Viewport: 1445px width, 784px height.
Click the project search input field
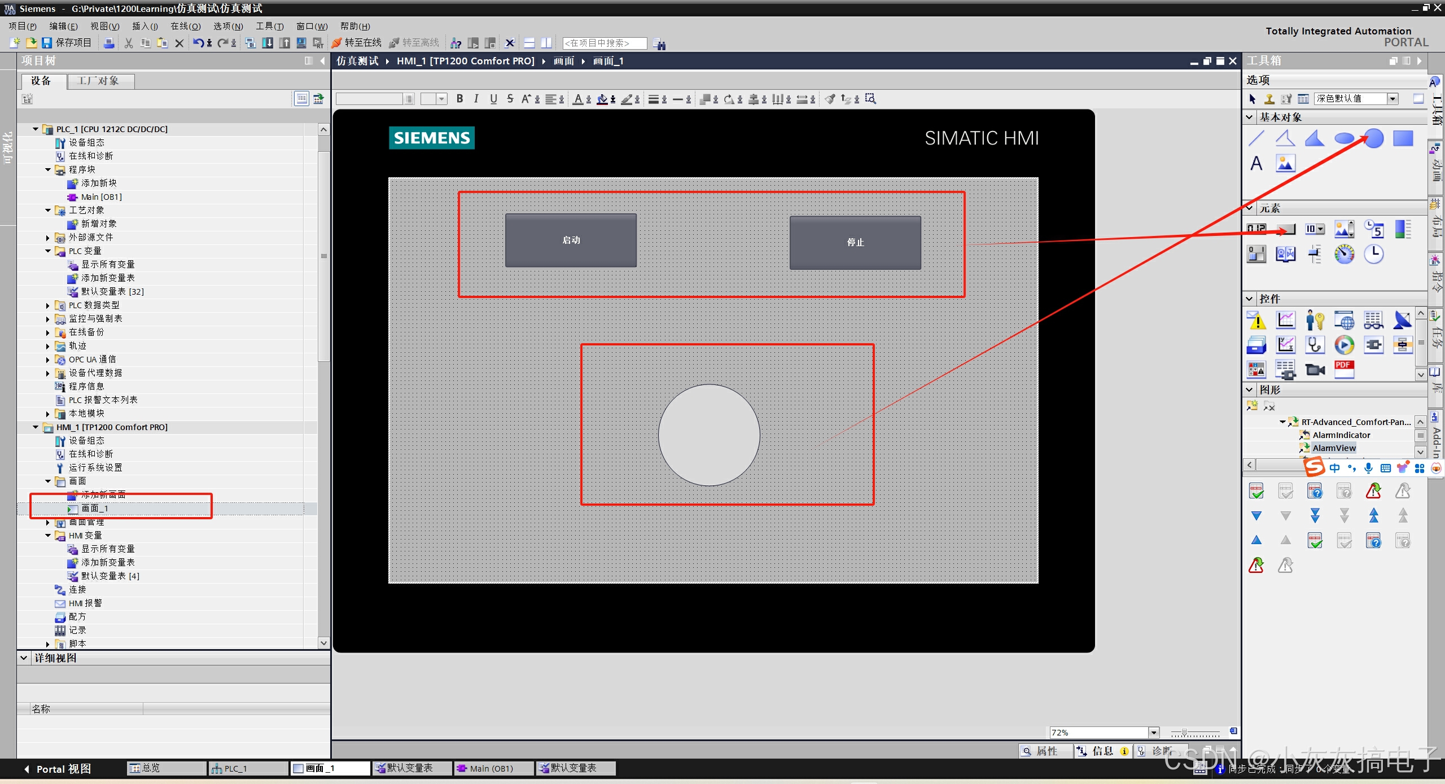point(604,43)
